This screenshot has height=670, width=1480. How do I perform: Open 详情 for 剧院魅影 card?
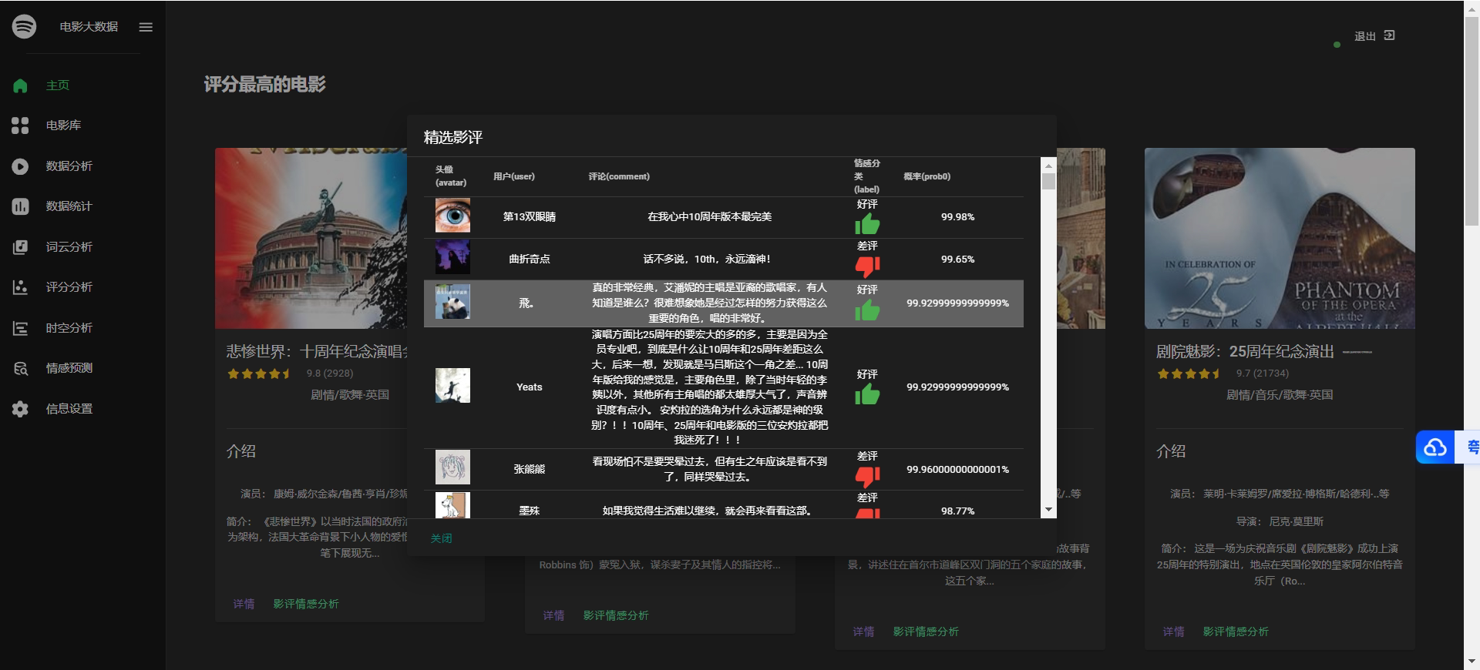pyautogui.click(x=1173, y=631)
